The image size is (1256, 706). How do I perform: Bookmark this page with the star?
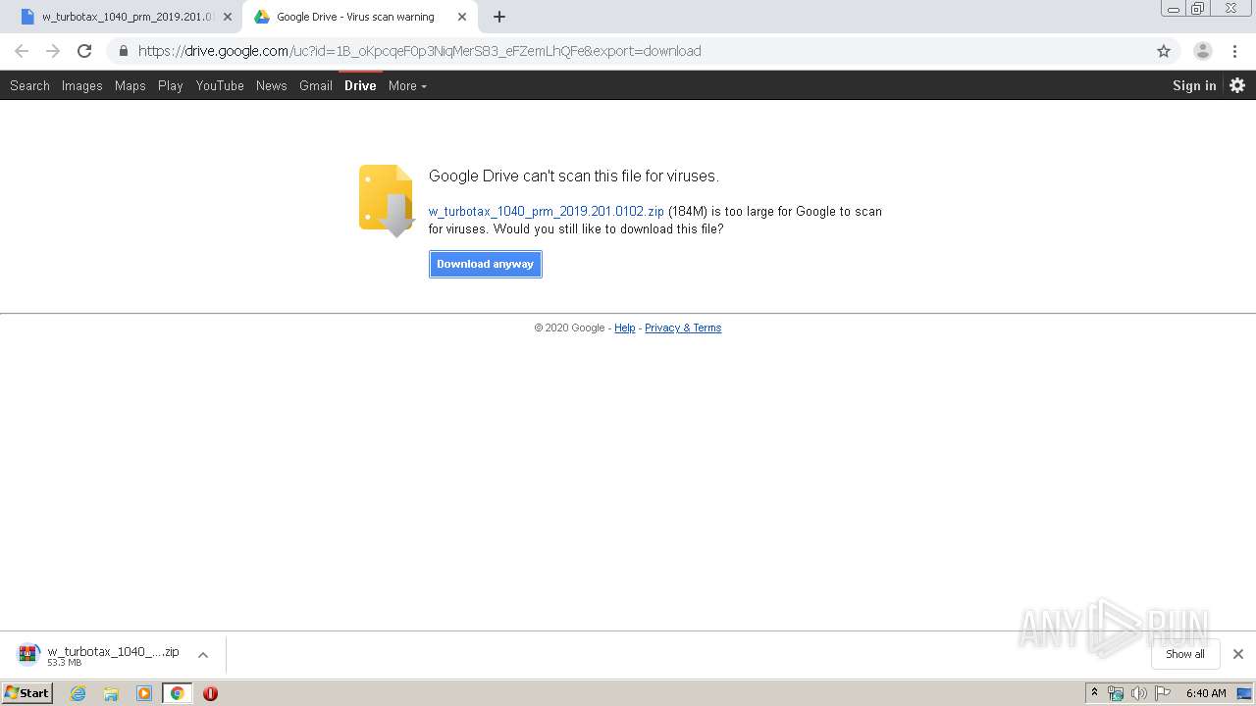point(1164,51)
